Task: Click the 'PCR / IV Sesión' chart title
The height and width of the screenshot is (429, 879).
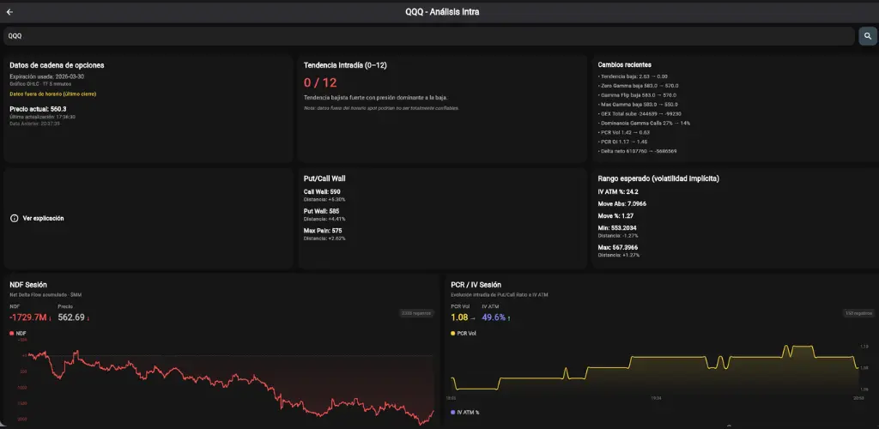Action: pyautogui.click(x=476, y=285)
